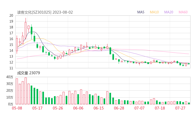The height and width of the screenshot is (114, 193).
Task: Select the first candlestick at 05-08
Action: pos(17,45)
